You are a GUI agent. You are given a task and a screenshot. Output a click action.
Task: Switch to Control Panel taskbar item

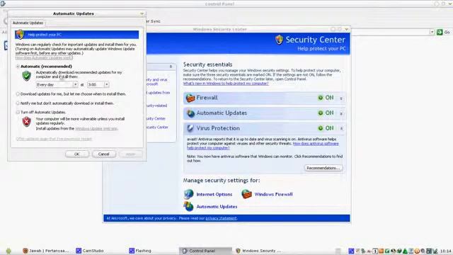(x=205, y=251)
